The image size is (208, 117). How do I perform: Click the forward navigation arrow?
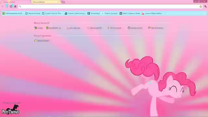6,6
